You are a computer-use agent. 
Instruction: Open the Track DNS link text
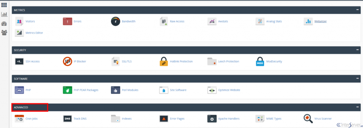pos(80,118)
